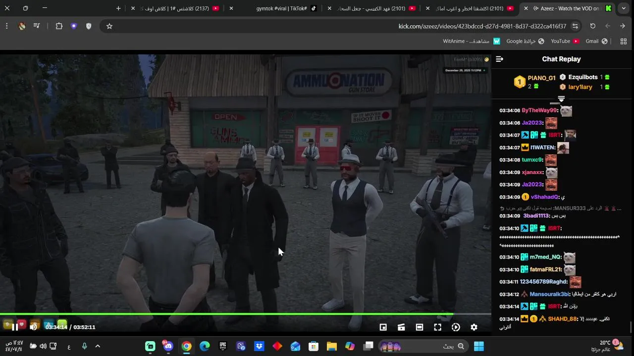Click taskbar search box
The image size is (634, 356).
423,346
